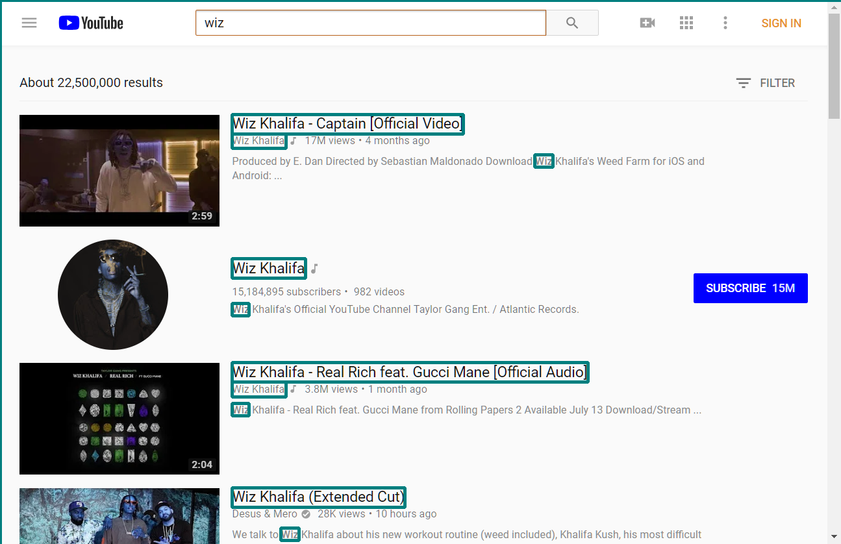Open the Wiz Khalifa channel name result
Viewport: 841px width, 544px height.
click(x=269, y=268)
